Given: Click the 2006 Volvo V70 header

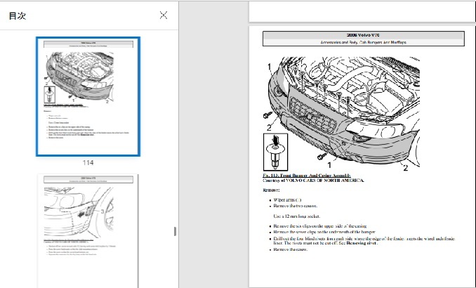Looking at the screenshot, I should (x=364, y=35).
